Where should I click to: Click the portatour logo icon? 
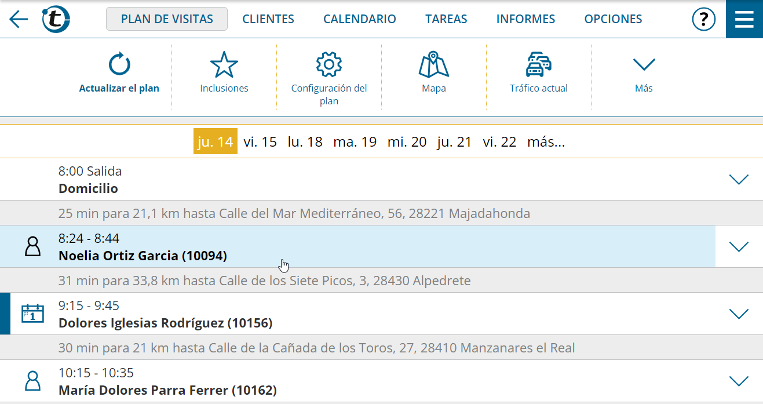click(x=56, y=19)
